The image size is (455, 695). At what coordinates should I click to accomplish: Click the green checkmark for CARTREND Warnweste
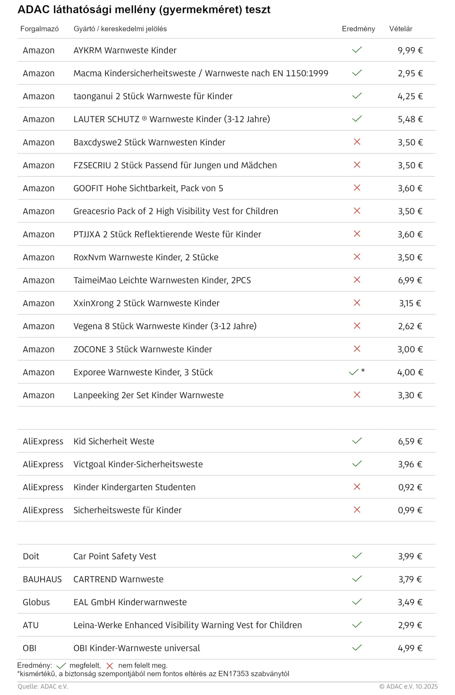click(x=357, y=579)
